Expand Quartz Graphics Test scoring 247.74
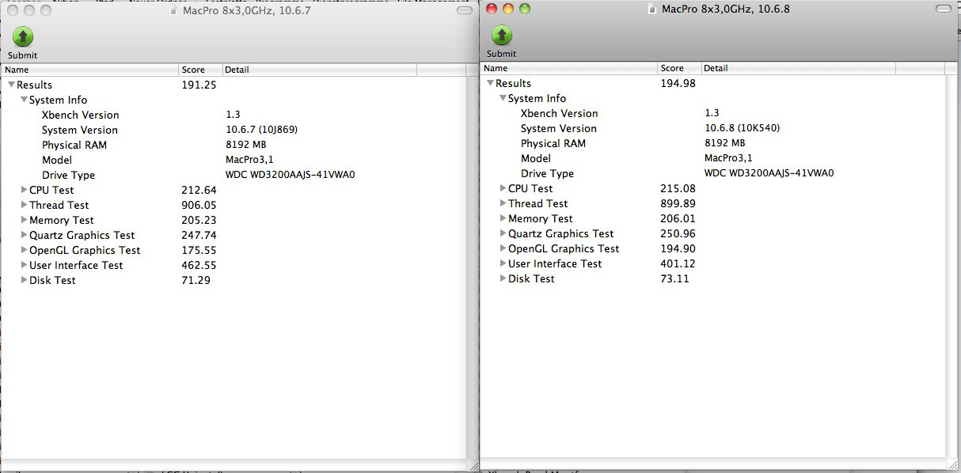The image size is (961, 473). [24, 235]
